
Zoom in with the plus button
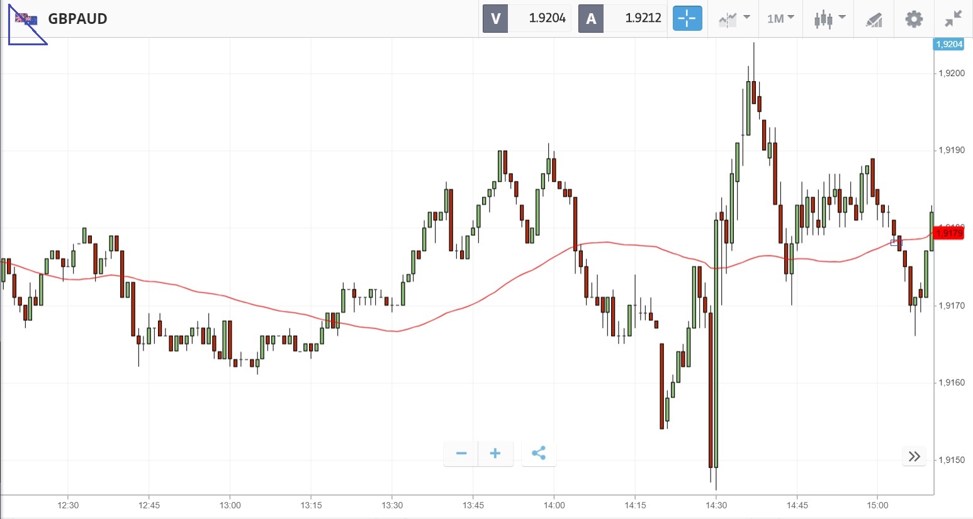(x=495, y=454)
